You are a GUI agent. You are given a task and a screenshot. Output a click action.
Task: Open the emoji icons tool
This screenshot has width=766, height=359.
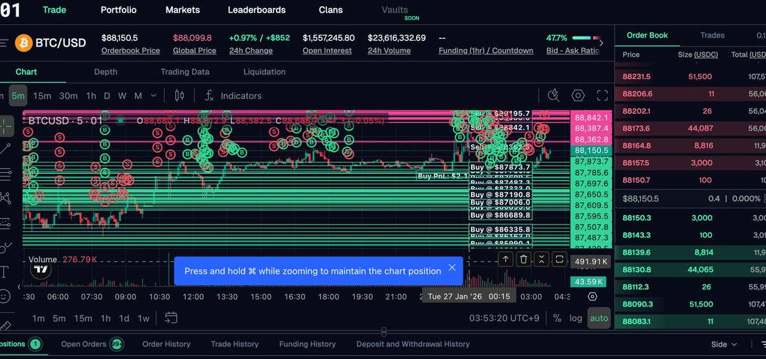[x=5, y=297]
